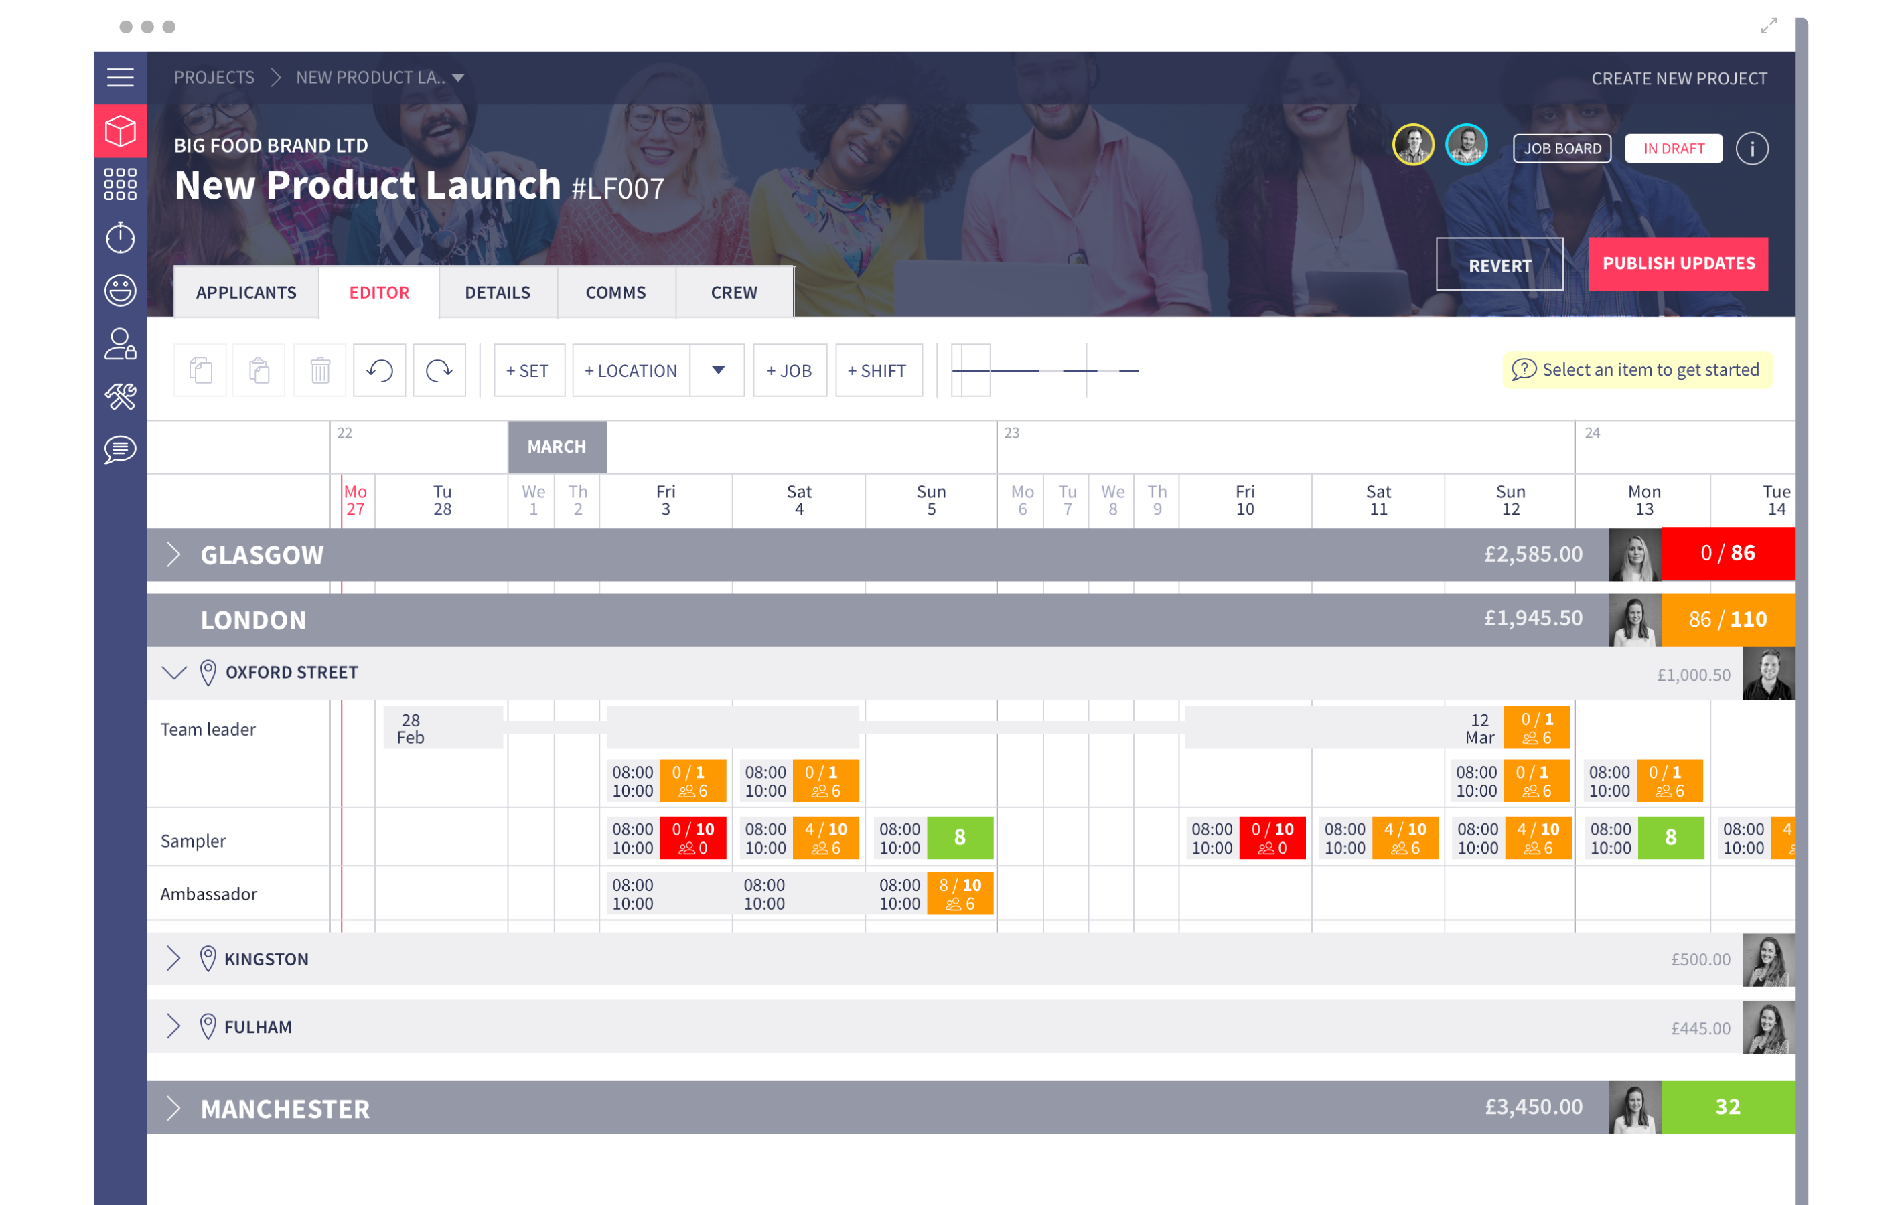Screen dimensions: 1902x1205
Task: Switch to the Applicants tab
Action: click(246, 292)
